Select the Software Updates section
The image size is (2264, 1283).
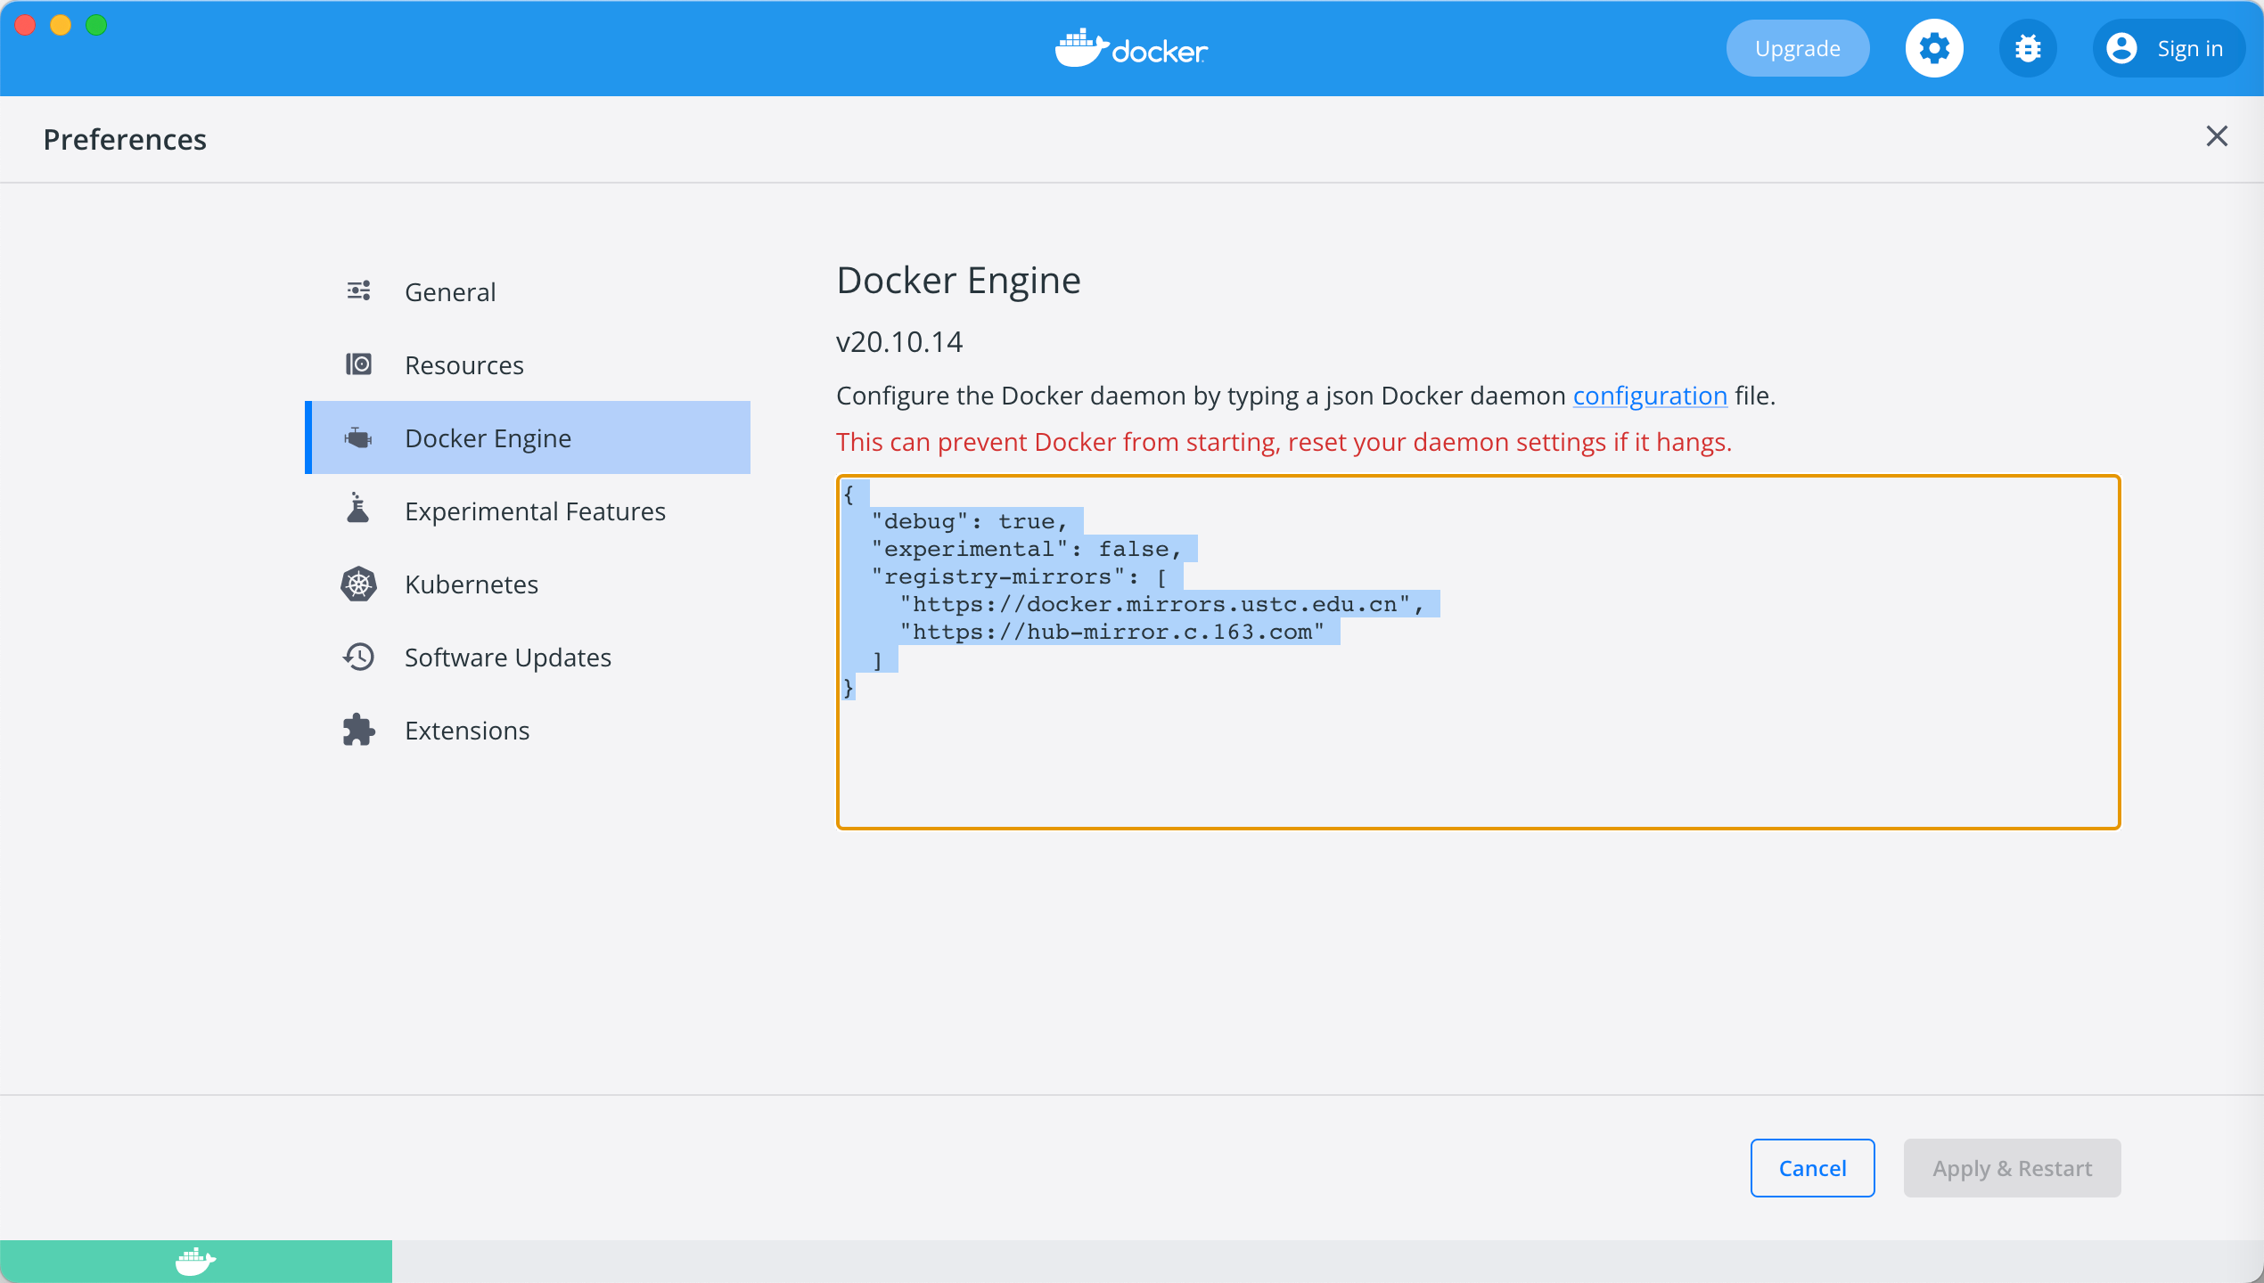pyautogui.click(x=507, y=657)
